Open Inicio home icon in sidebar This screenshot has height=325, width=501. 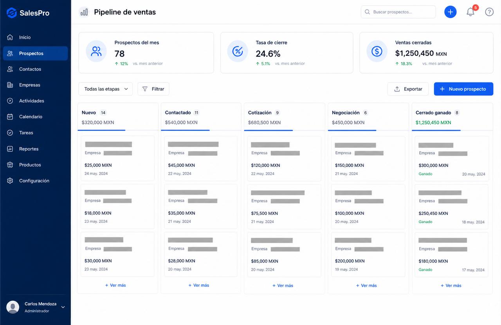[10, 37]
